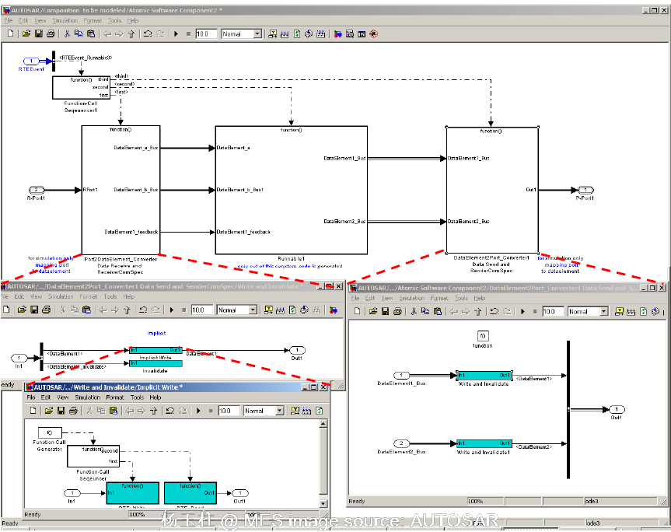Open Edit menu in main window

(23, 20)
